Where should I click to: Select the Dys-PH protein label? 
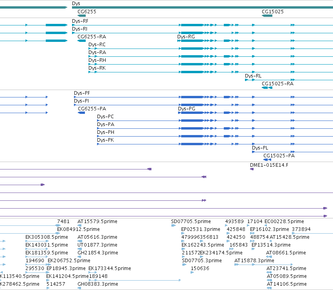click(x=106, y=133)
